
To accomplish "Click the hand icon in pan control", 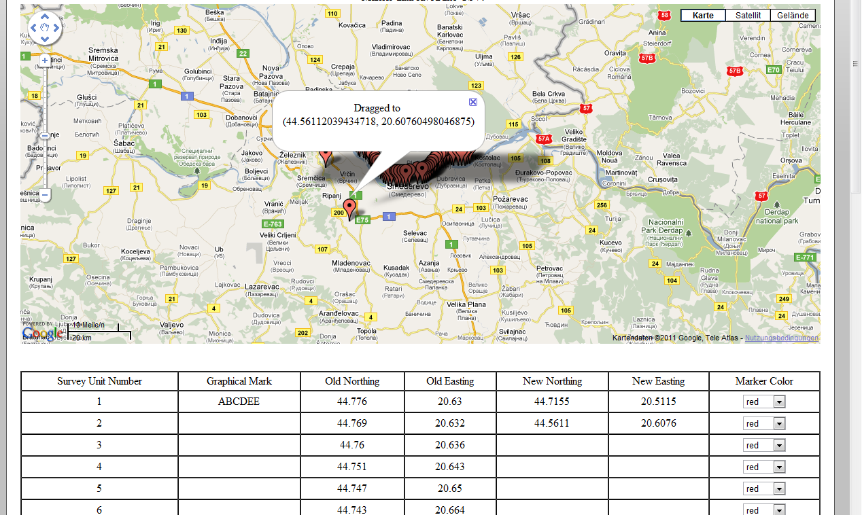I will pos(45,28).
